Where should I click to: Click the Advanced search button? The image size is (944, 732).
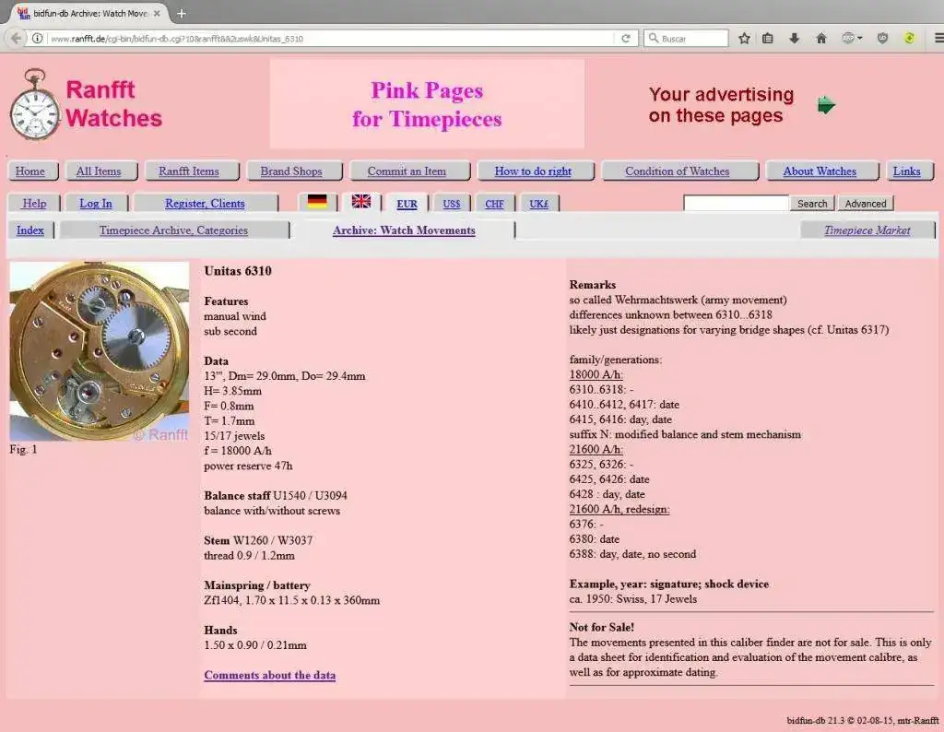[x=865, y=204]
